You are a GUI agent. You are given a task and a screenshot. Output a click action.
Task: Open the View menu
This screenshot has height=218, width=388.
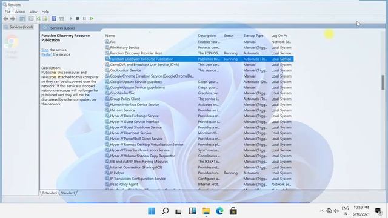pos(33,12)
